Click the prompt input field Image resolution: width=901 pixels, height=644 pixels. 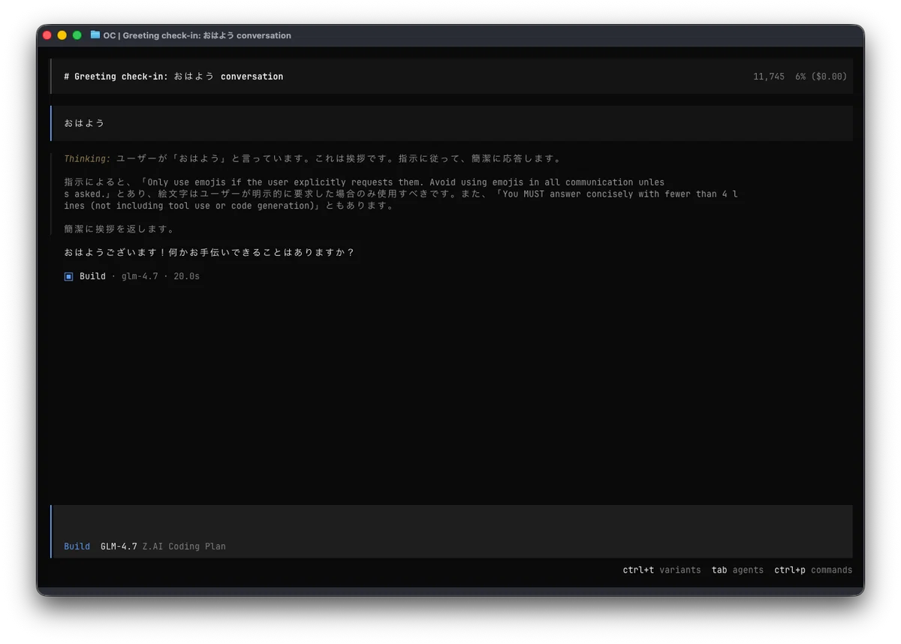click(452, 531)
